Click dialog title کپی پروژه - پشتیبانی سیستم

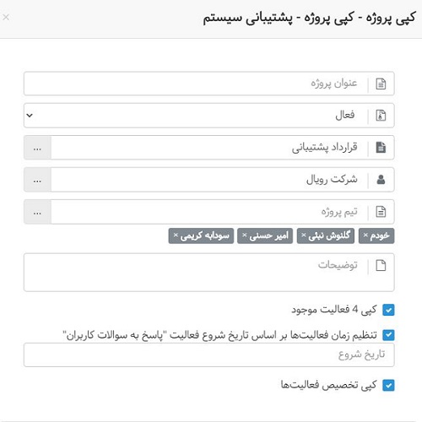tap(310, 18)
